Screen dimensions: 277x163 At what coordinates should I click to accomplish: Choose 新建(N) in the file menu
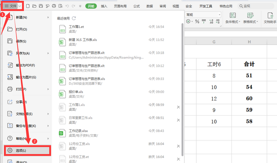click(x=27, y=18)
